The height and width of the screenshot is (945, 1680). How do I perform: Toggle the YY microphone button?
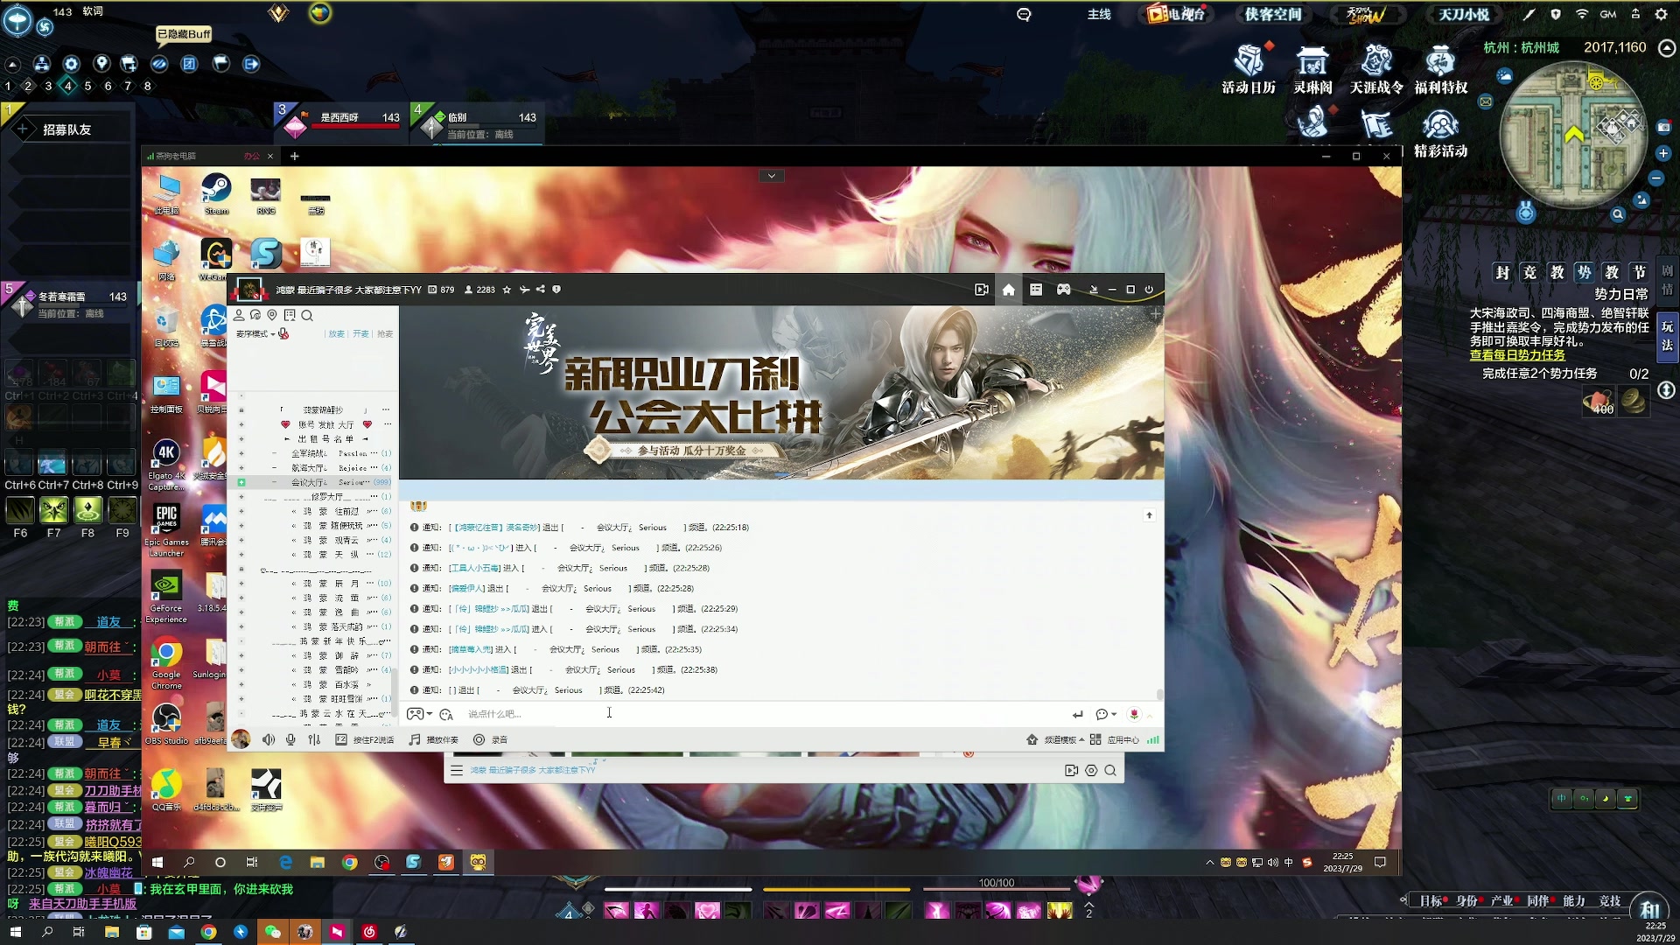point(290,740)
